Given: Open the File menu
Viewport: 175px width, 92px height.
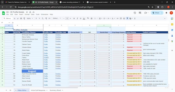Looking at the screenshot, I should 7,14.
